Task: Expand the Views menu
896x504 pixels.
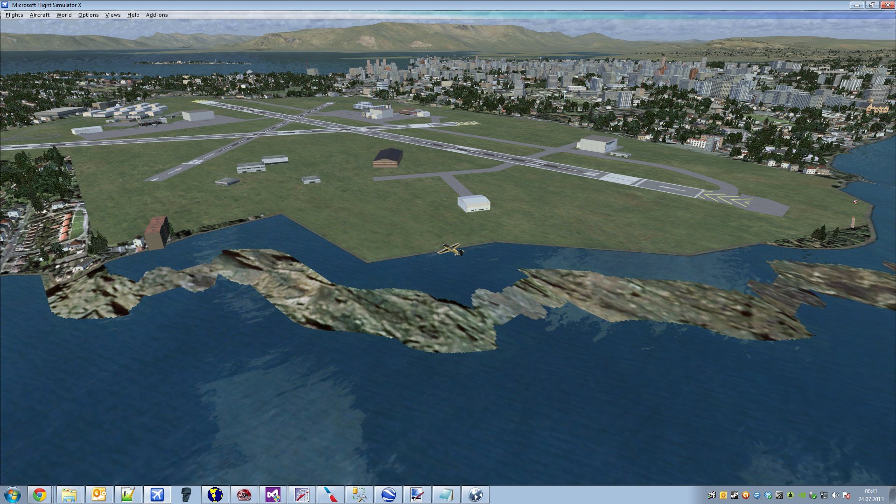Action: coord(113,15)
